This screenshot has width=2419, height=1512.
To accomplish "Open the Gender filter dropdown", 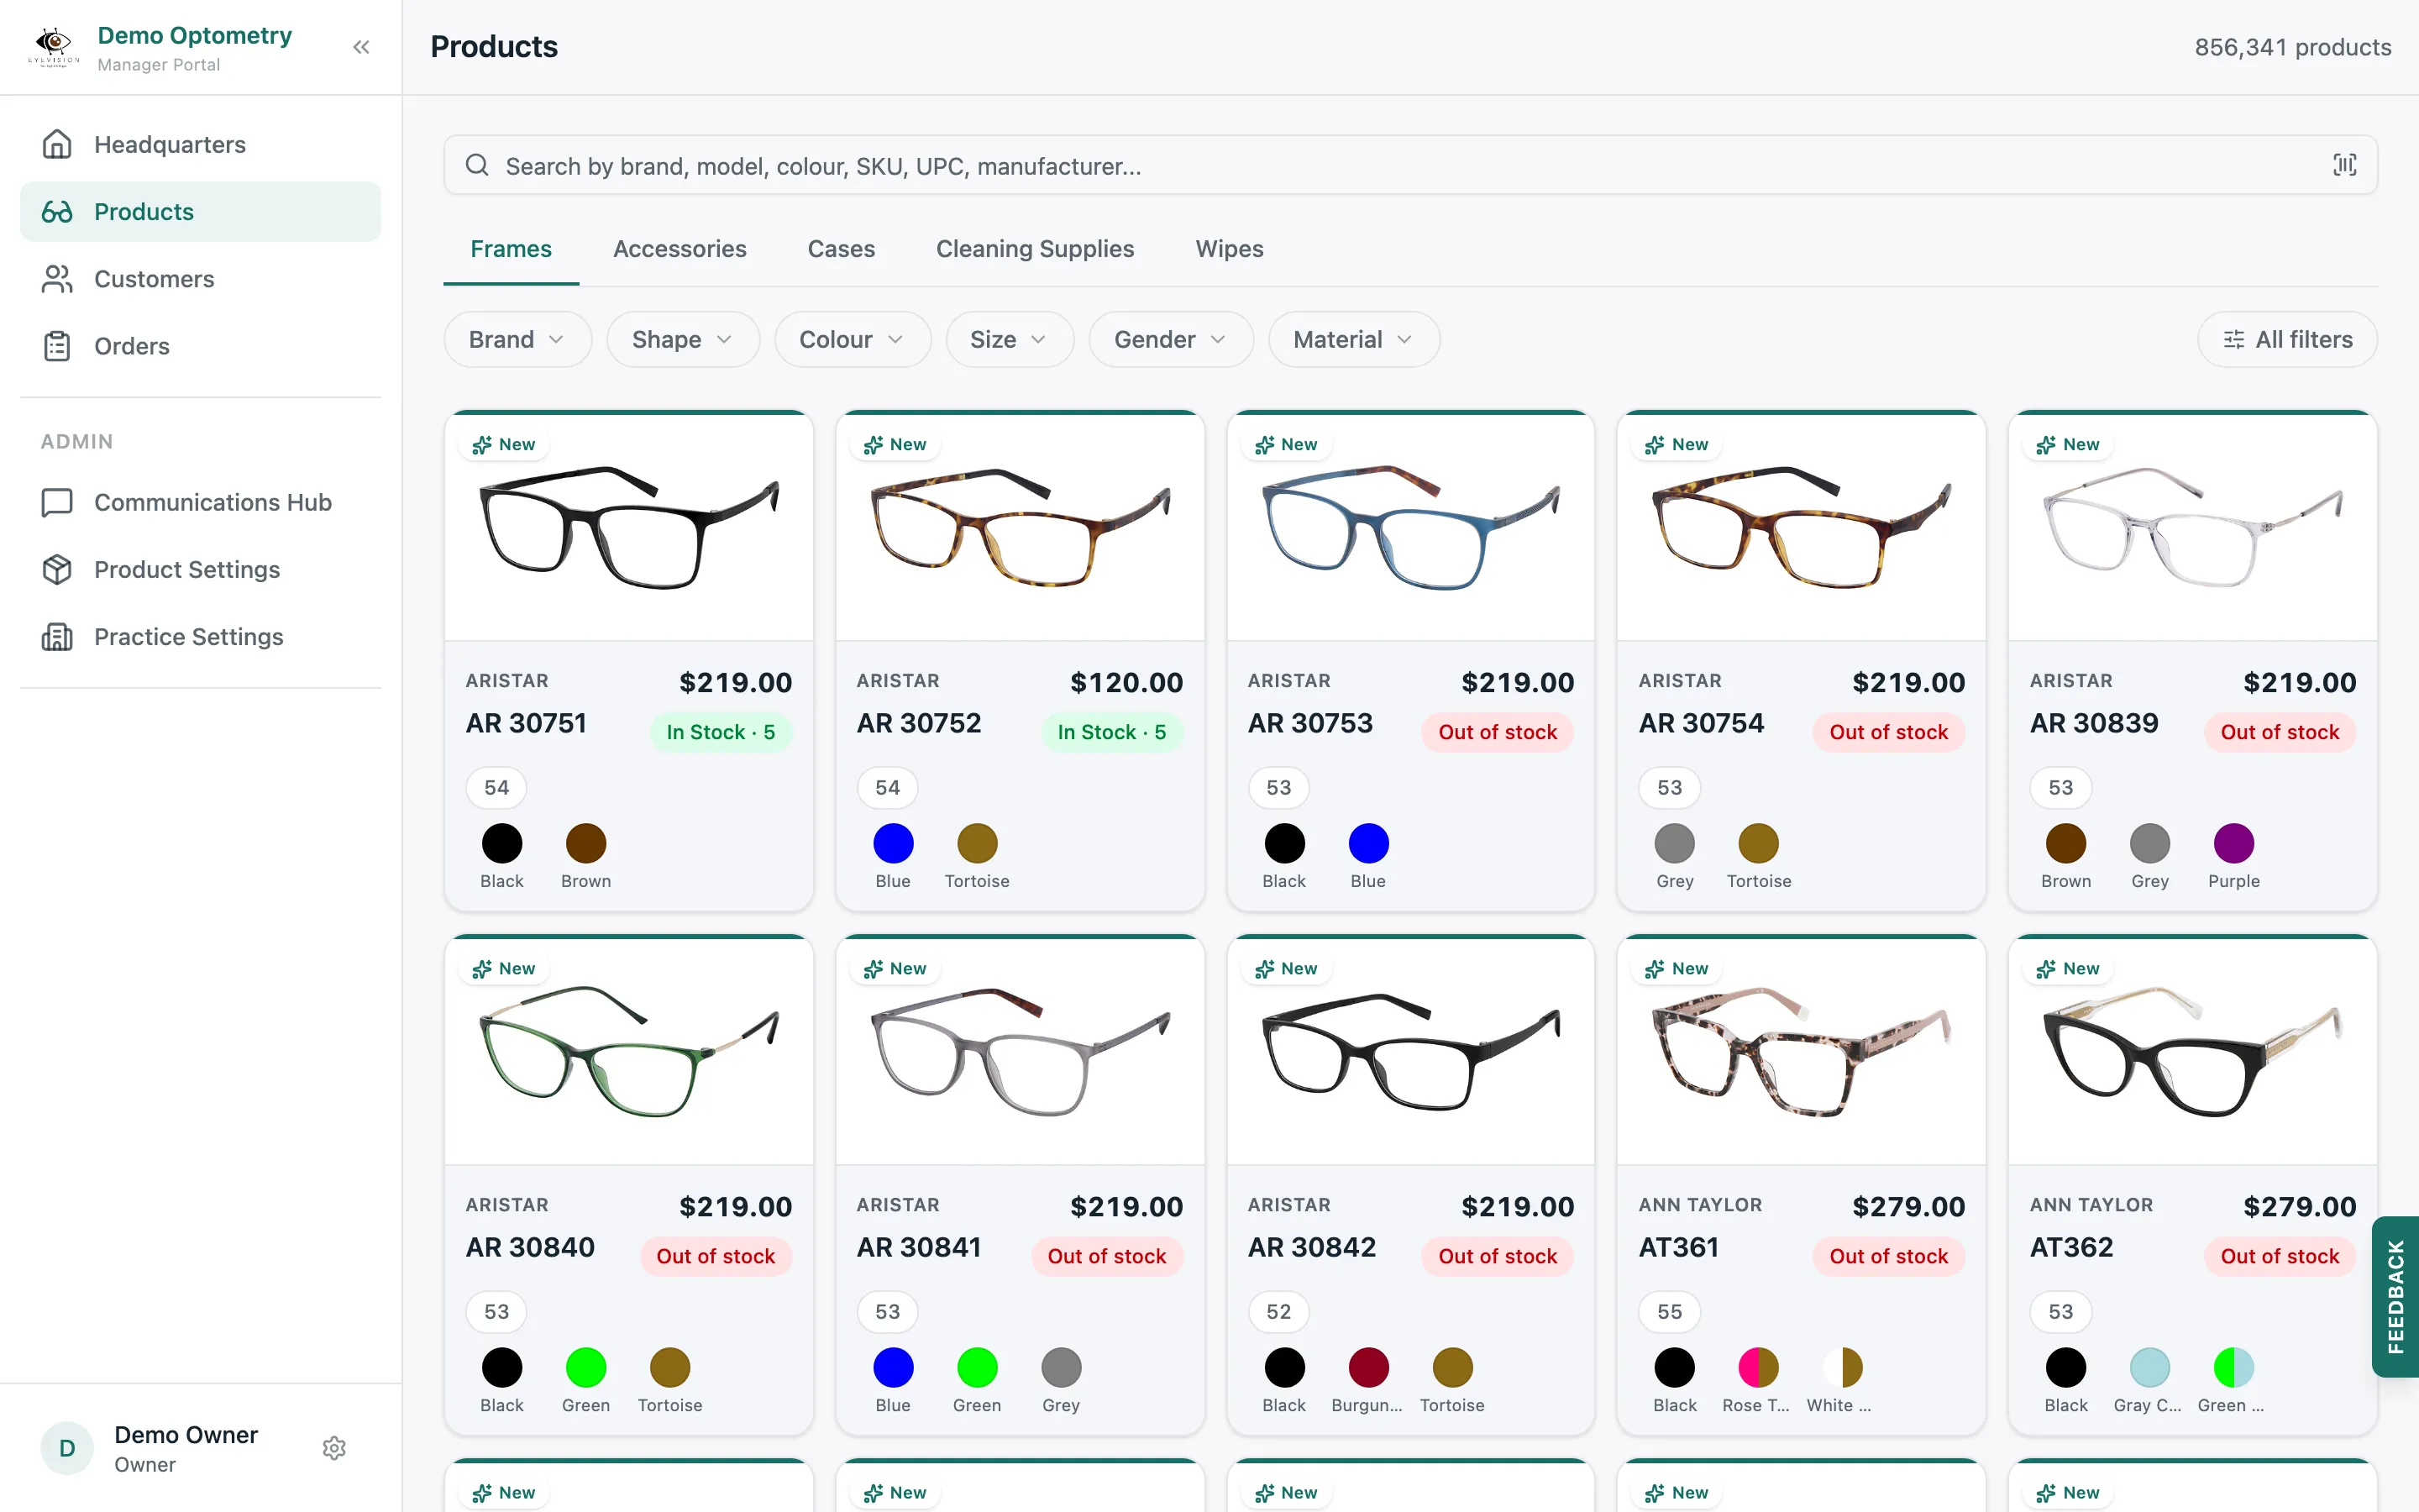I will tap(1171, 340).
